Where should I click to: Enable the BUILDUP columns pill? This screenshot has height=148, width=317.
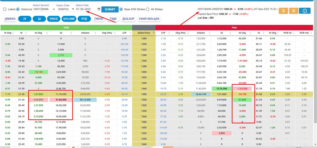coord(128,19)
